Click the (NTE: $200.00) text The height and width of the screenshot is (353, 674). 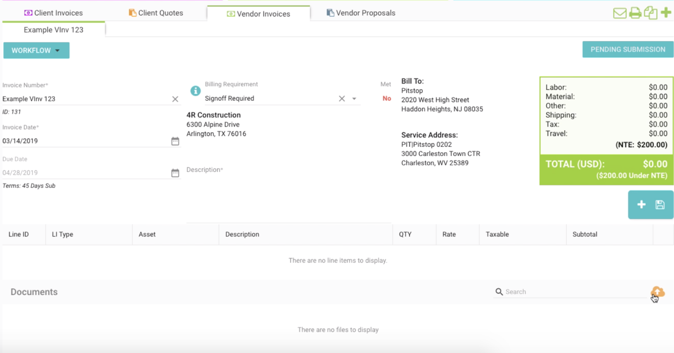641,145
